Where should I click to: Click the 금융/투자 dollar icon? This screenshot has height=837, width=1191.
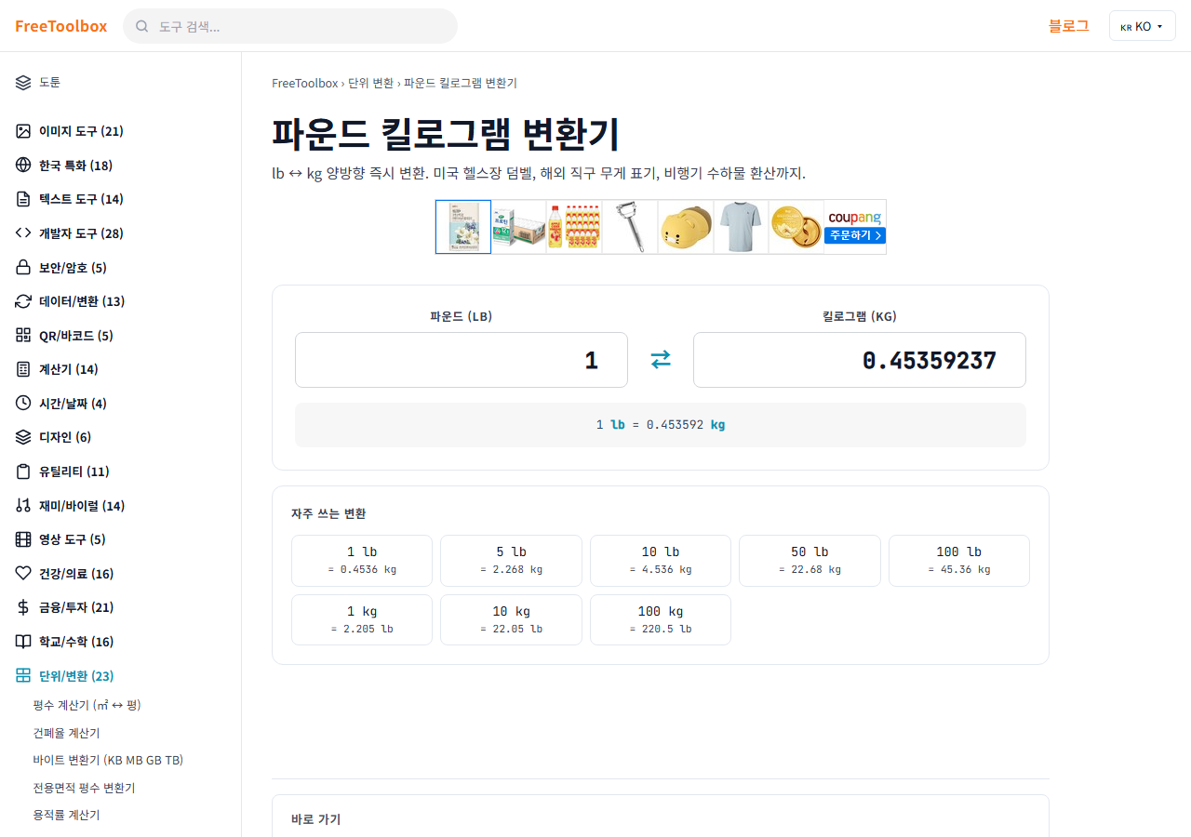tap(23, 607)
